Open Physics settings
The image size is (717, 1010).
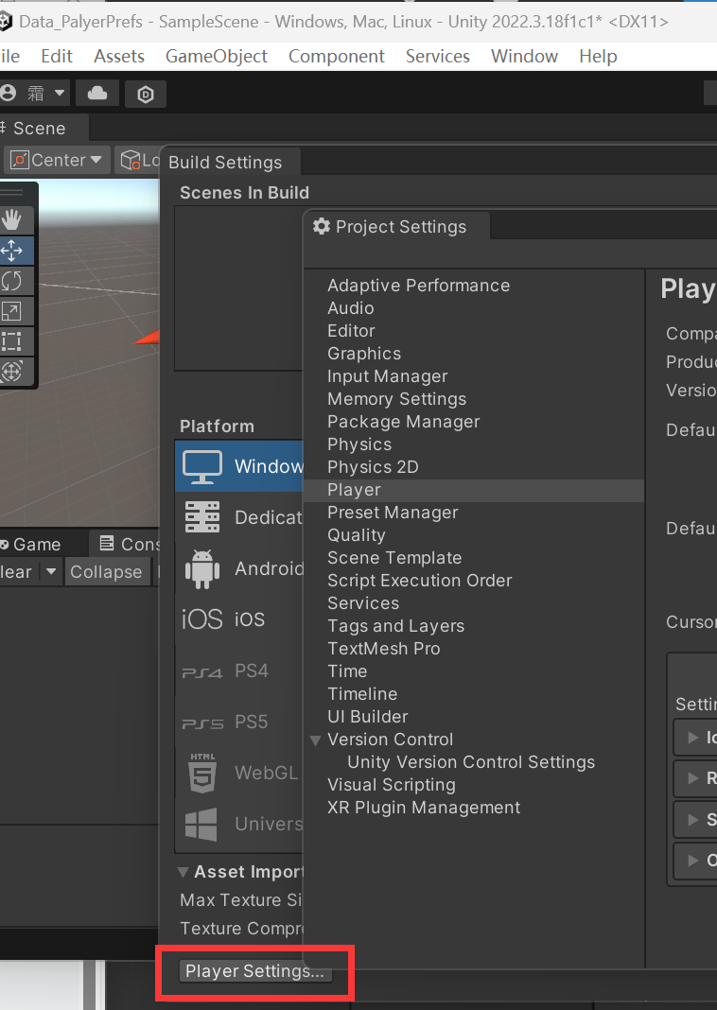pyautogui.click(x=359, y=444)
